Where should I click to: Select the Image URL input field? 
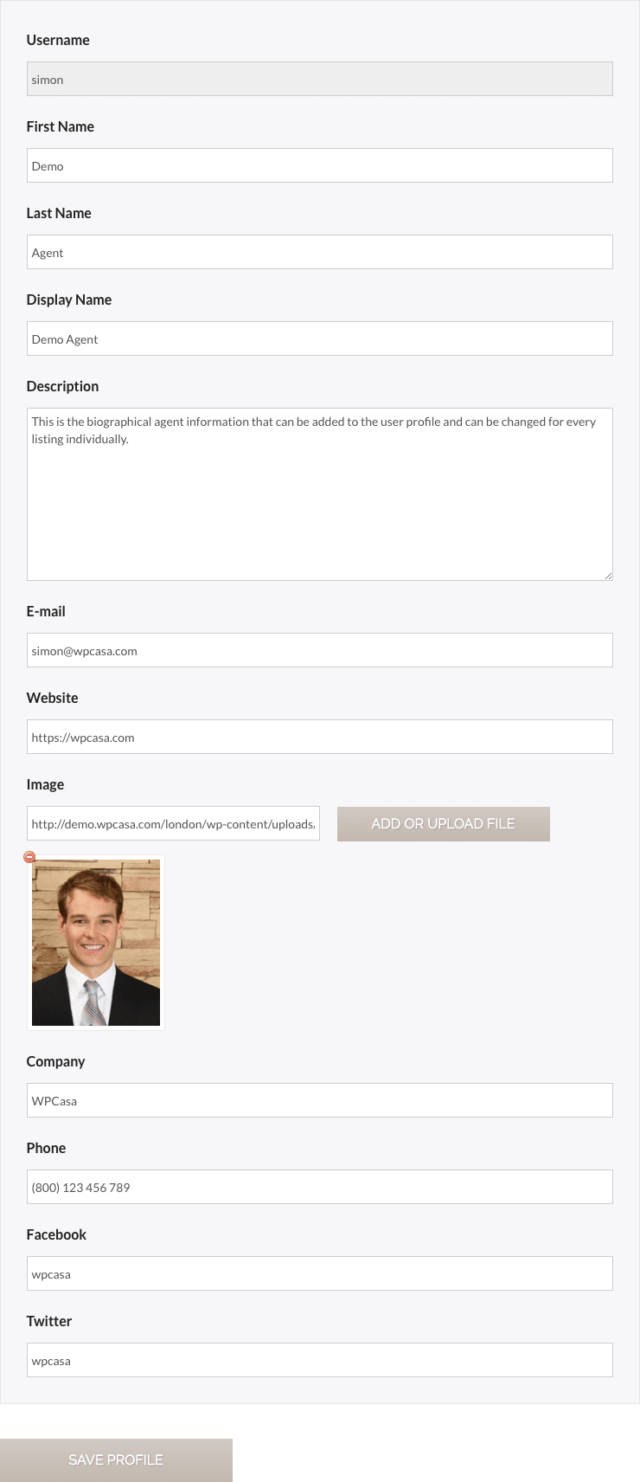pyautogui.click(x=173, y=823)
